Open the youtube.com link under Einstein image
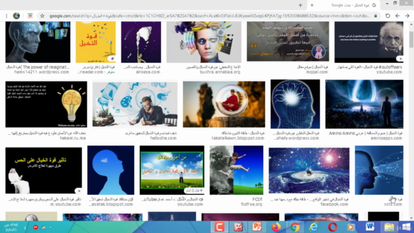414x233 pixels. point(389,72)
